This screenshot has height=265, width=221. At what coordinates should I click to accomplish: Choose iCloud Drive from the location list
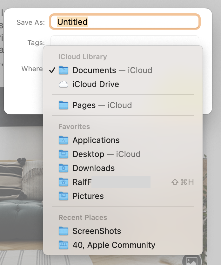pos(96,84)
